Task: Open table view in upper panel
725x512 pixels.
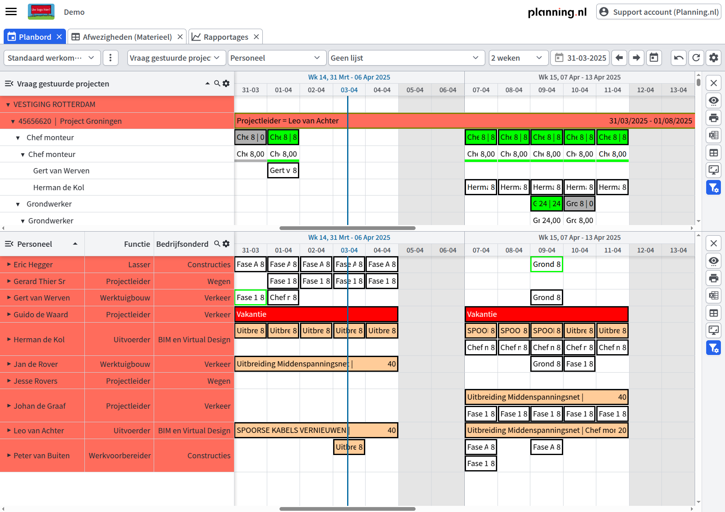Action: 714,153
